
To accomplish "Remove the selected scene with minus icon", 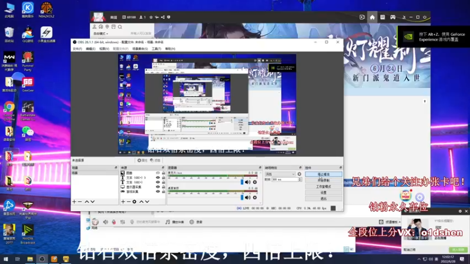I will click(80, 202).
